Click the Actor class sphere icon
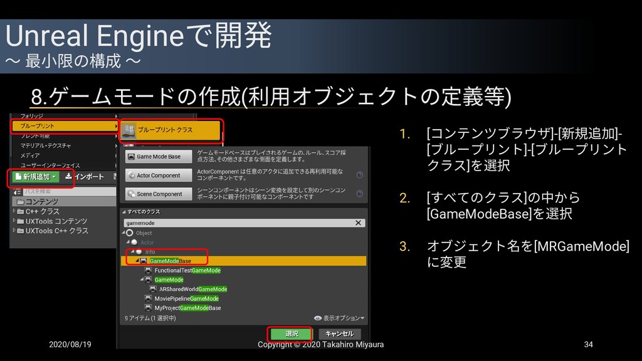Screen dimensions: 642x361 click(134, 243)
